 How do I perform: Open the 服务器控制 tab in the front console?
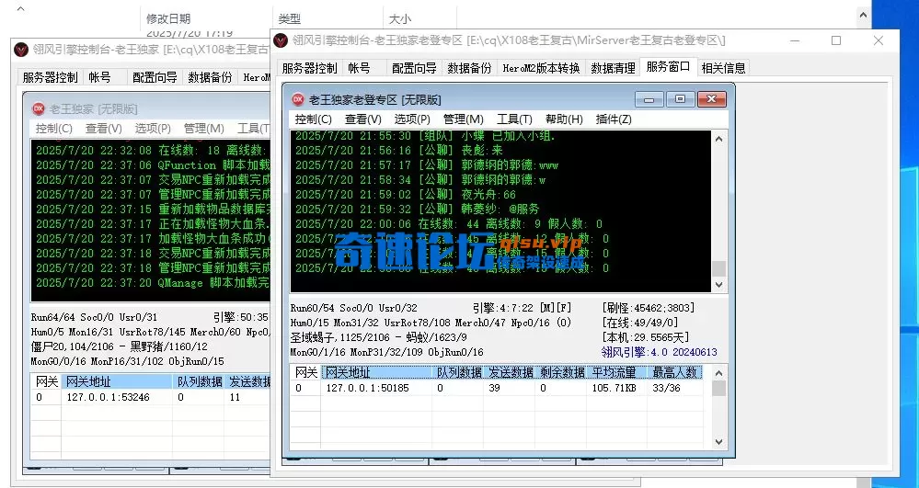(309, 69)
